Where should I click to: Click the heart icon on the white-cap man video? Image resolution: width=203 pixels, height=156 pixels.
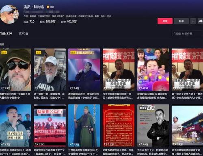coord(37,88)
